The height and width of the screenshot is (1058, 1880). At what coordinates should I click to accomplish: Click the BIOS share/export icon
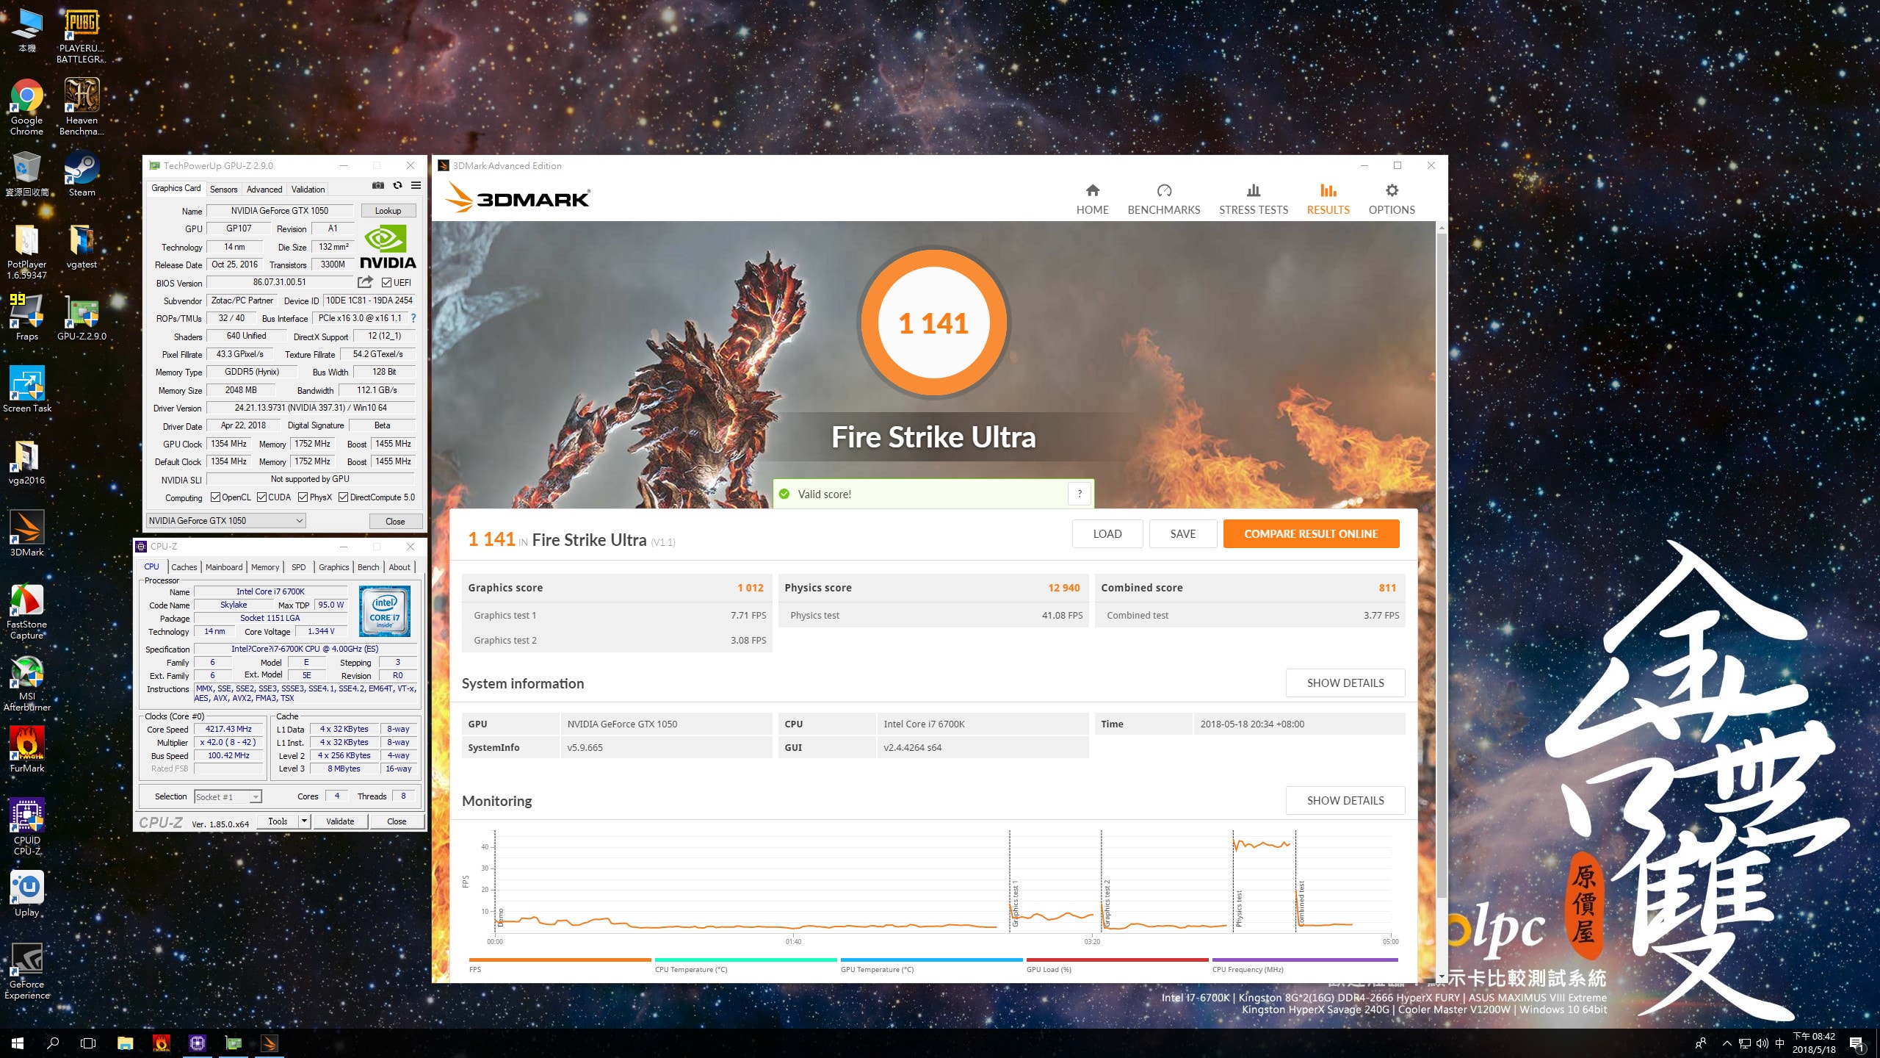(x=365, y=282)
